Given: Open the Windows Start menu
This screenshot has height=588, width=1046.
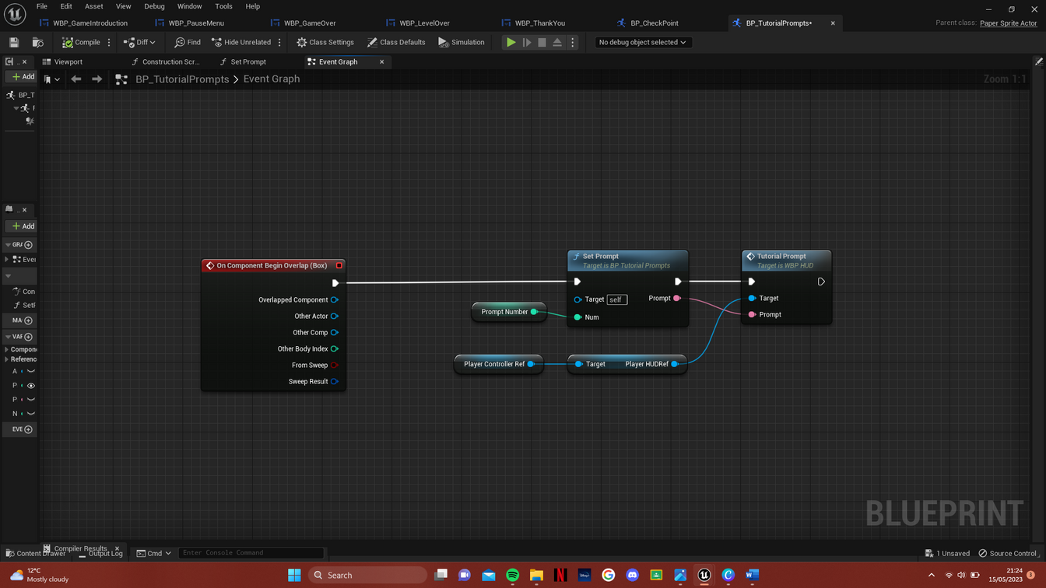Looking at the screenshot, I should pos(294,575).
